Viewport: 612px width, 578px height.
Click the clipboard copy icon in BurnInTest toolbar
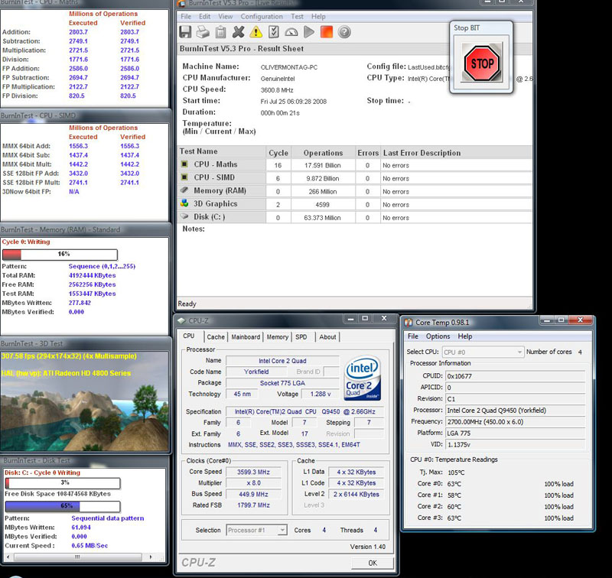click(220, 32)
